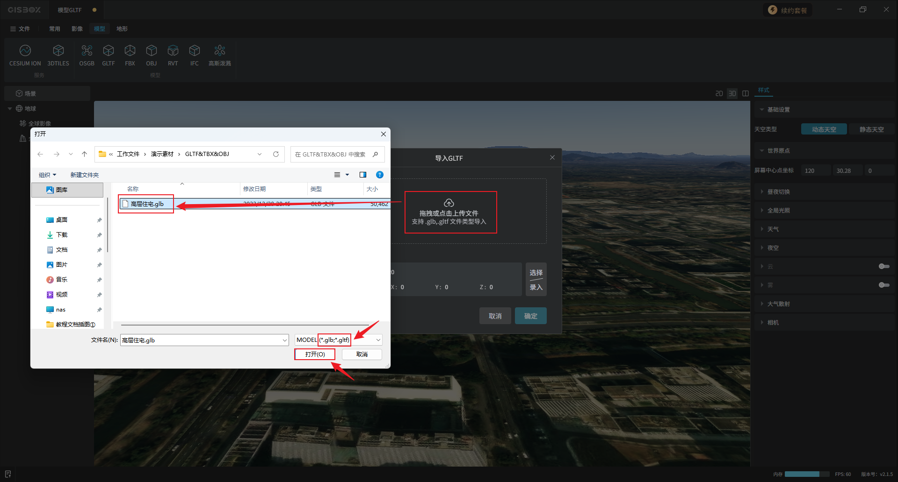
Task: Toggle the fog switch
Action: (884, 285)
